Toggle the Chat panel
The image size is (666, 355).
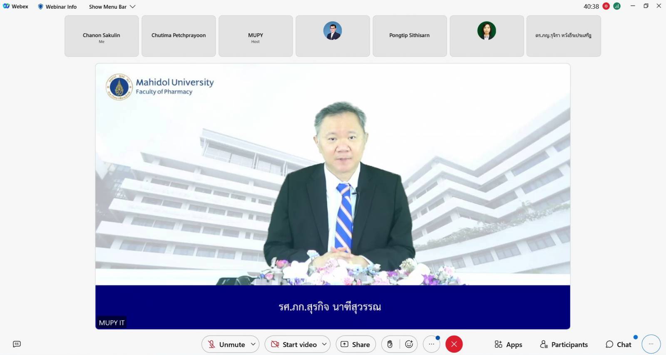coord(619,344)
